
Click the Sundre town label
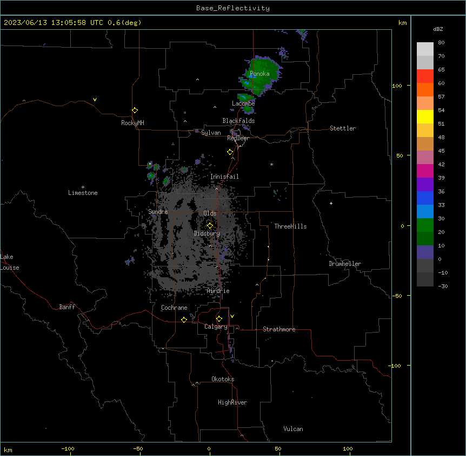click(158, 212)
